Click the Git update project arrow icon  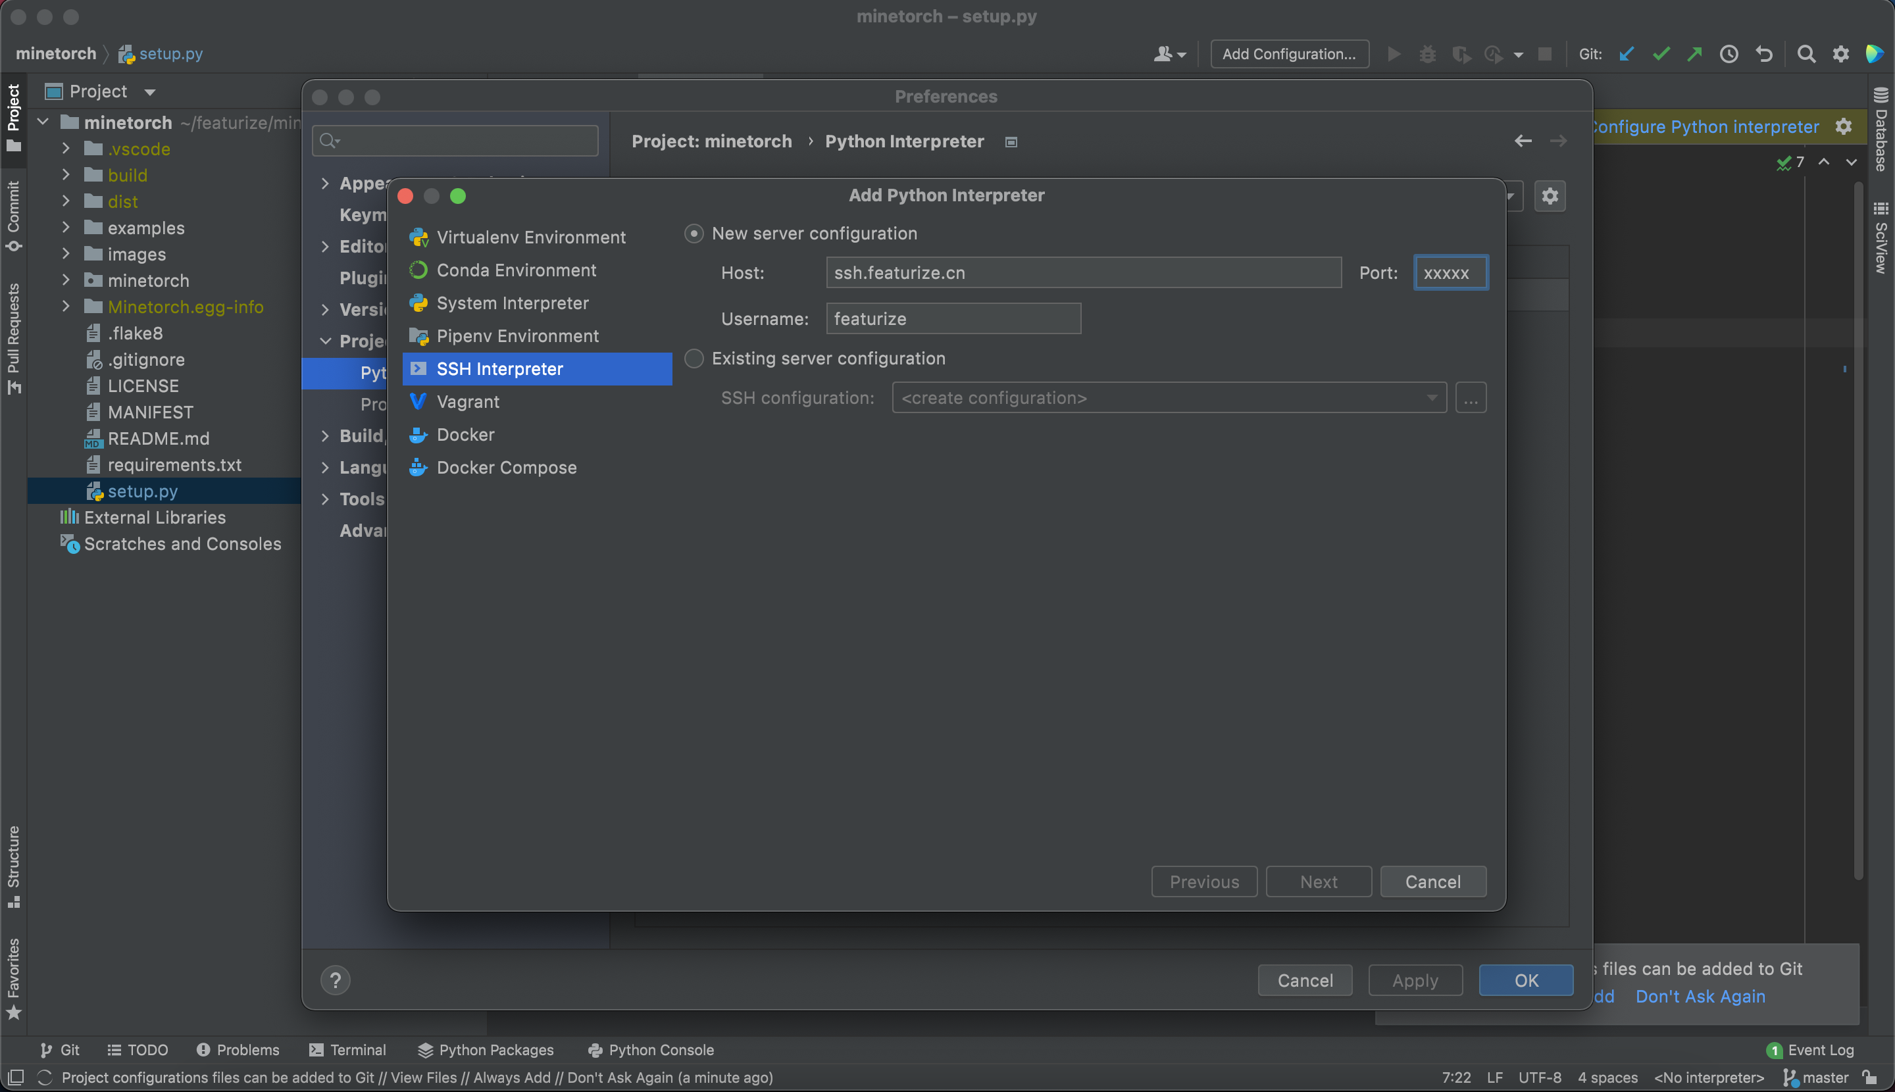[1627, 54]
